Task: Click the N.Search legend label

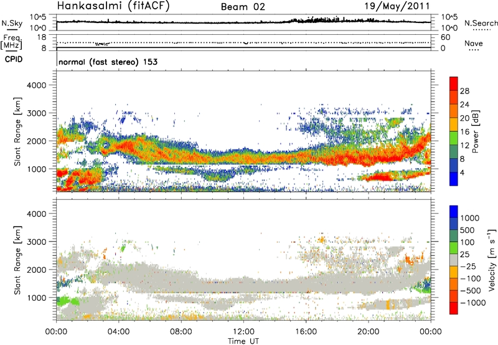Action: point(481,23)
